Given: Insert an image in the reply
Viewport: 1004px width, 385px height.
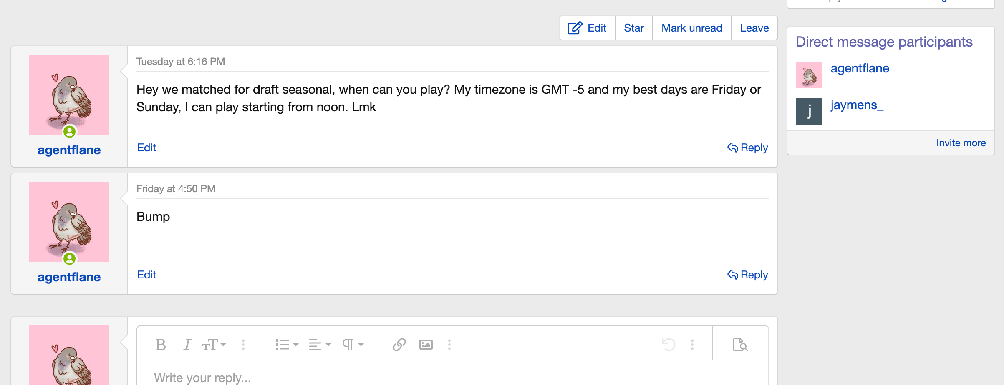Looking at the screenshot, I should click(426, 345).
